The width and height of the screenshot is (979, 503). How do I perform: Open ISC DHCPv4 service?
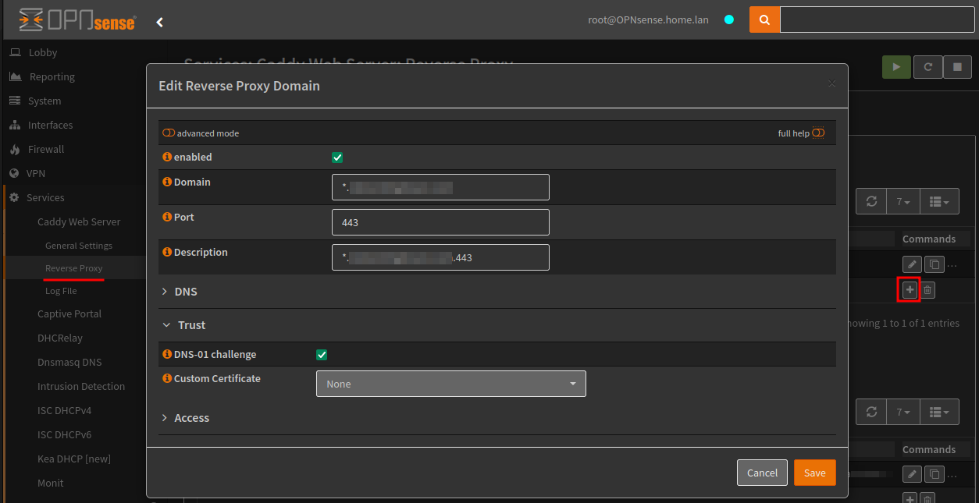pyautogui.click(x=65, y=410)
